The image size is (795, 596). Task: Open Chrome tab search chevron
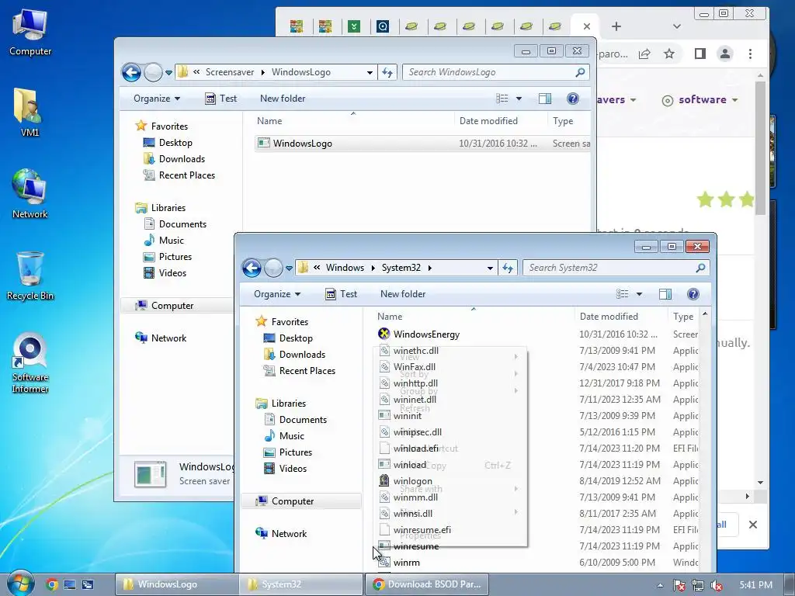pyautogui.click(x=677, y=26)
